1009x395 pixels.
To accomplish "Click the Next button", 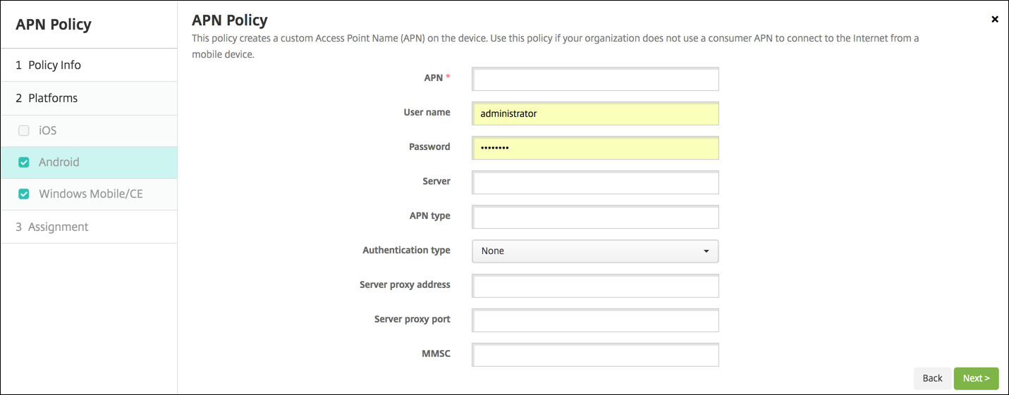I will click(976, 378).
